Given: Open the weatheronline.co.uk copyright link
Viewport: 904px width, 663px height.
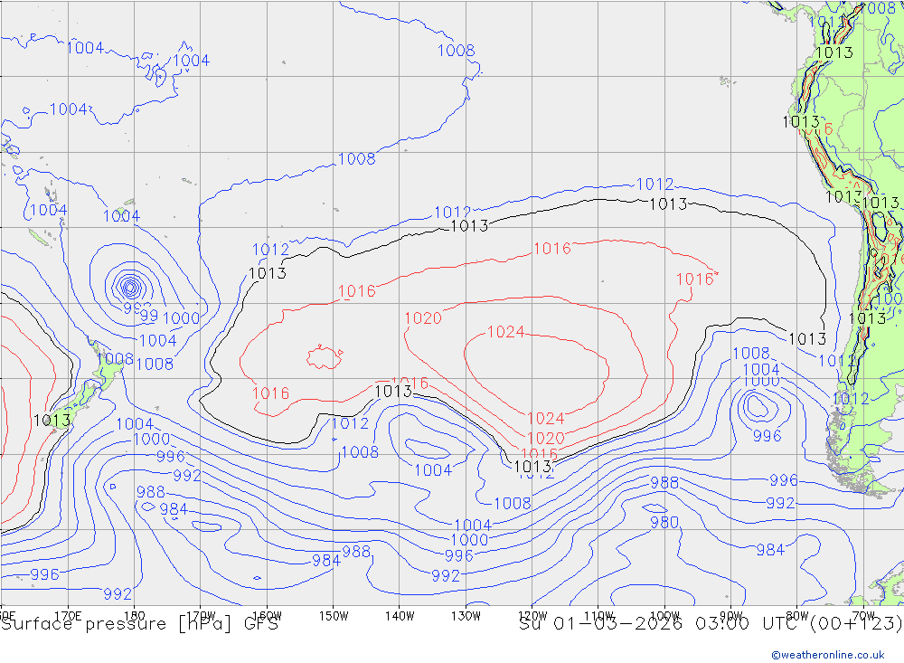Looking at the screenshot, I should (x=827, y=655).
